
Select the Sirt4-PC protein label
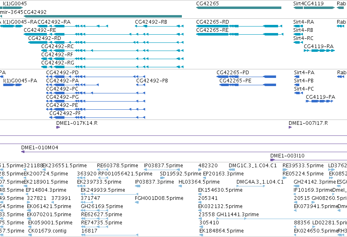[x=304, y=89]
